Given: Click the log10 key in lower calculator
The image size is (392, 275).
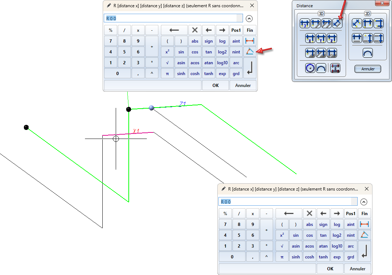Looking at the screenshot, I should (x=337, y=246).
